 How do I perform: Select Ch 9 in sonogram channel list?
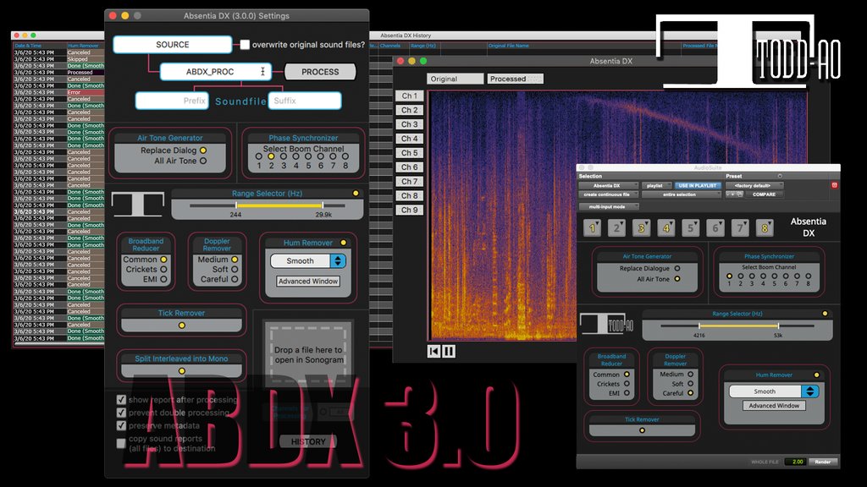[409, 210]
